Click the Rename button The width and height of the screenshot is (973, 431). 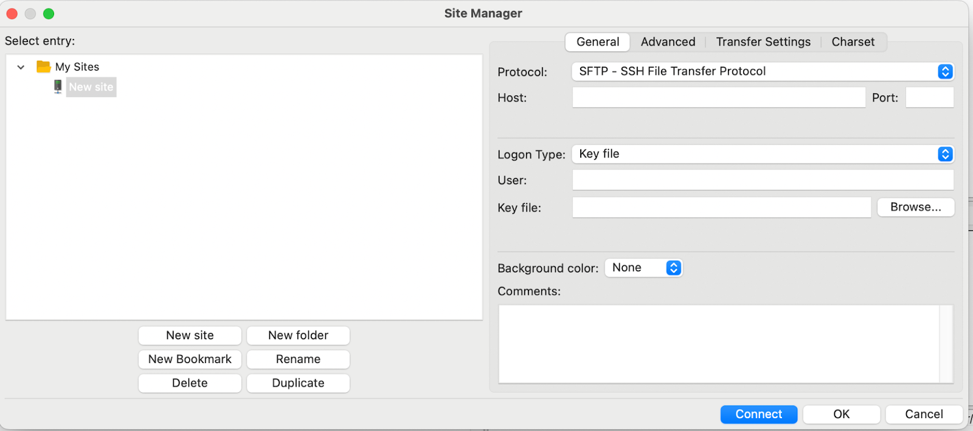pos(298,359)
